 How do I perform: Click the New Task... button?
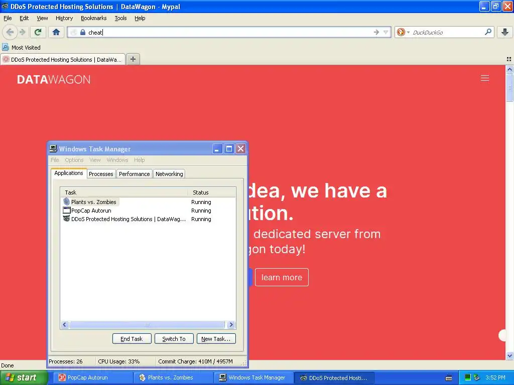click(x=216, y=339)
